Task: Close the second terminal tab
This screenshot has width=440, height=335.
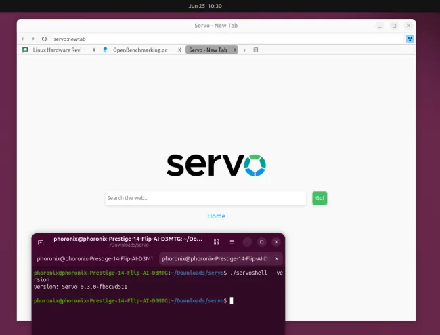Action: pos(277,258)
